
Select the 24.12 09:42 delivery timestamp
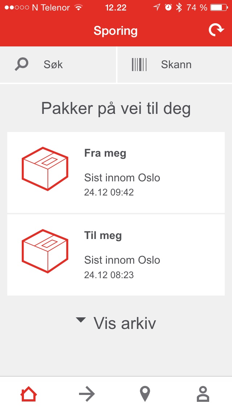[x=109, y=192]
